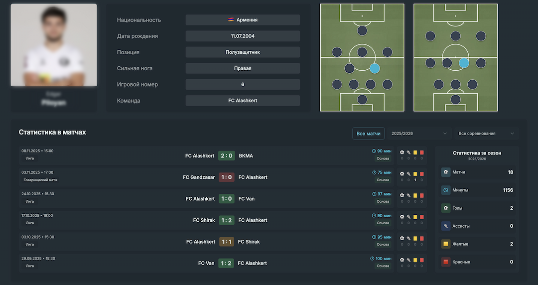Click the Желтые yellow card season icon
The width and height of the screenshot is (538, 285).
(x=446, y=244)
